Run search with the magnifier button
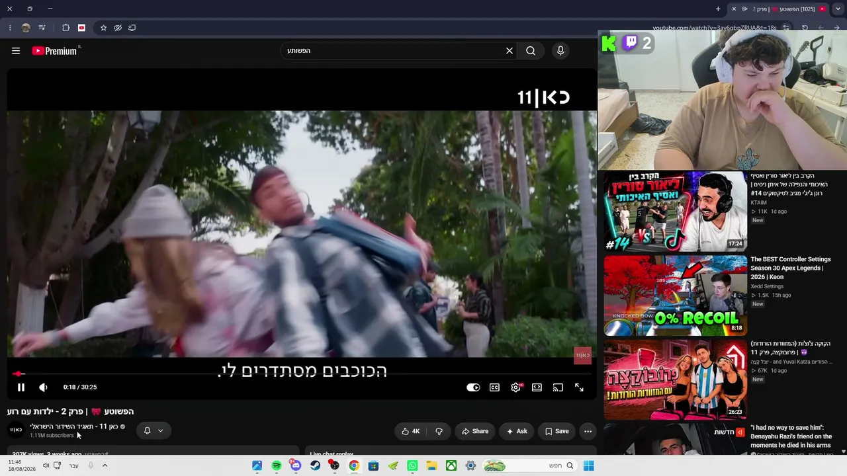Image resolution: width=847 pixels, height=476 pixels. pos(531,51)
